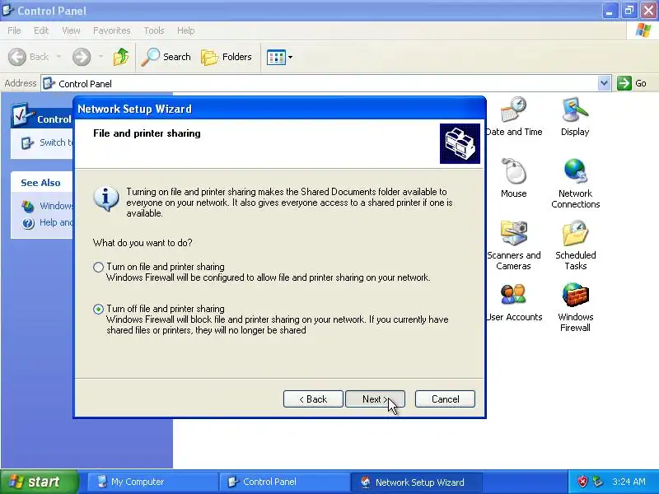Open the View menu
Viewport: 659px width, 494px height.
[x=71, y=30]
